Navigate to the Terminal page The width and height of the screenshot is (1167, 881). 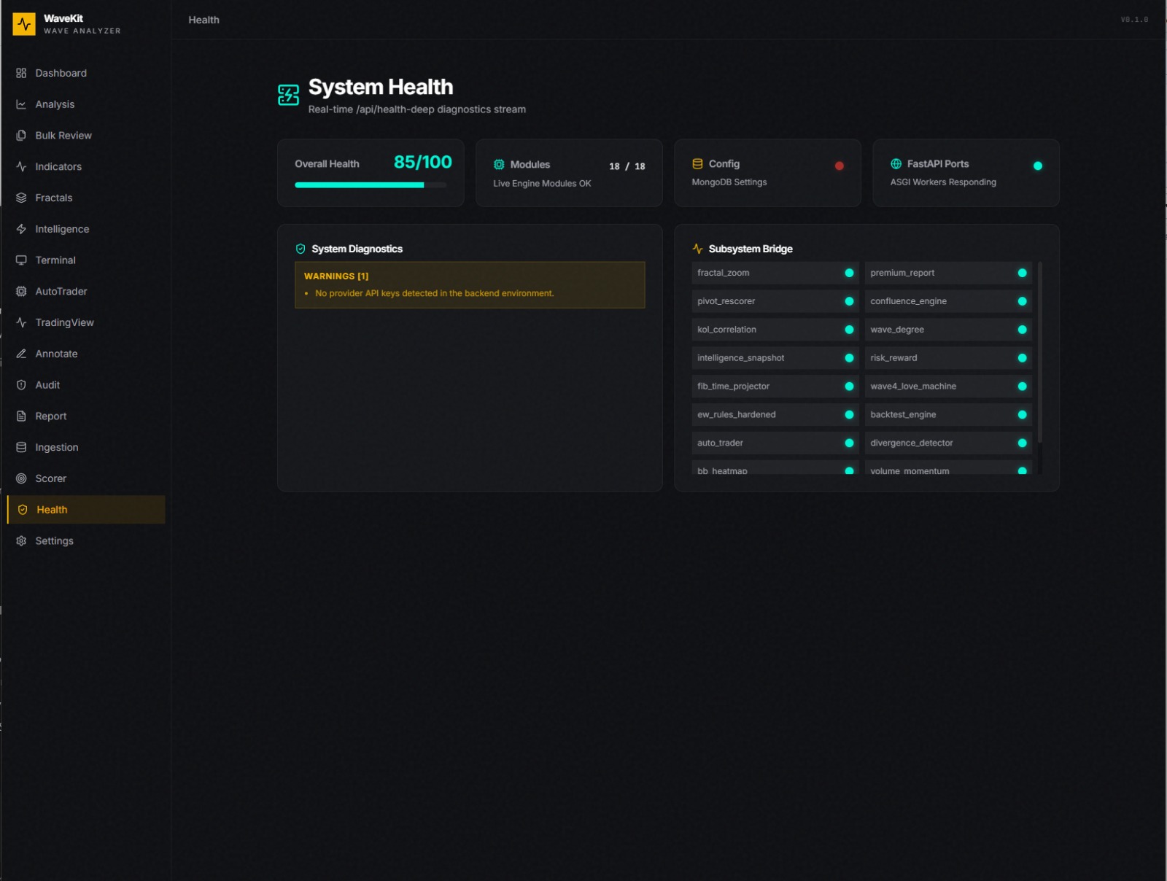point(86,260)
